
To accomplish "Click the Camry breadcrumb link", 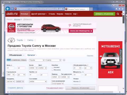I will tap(30, 40).
